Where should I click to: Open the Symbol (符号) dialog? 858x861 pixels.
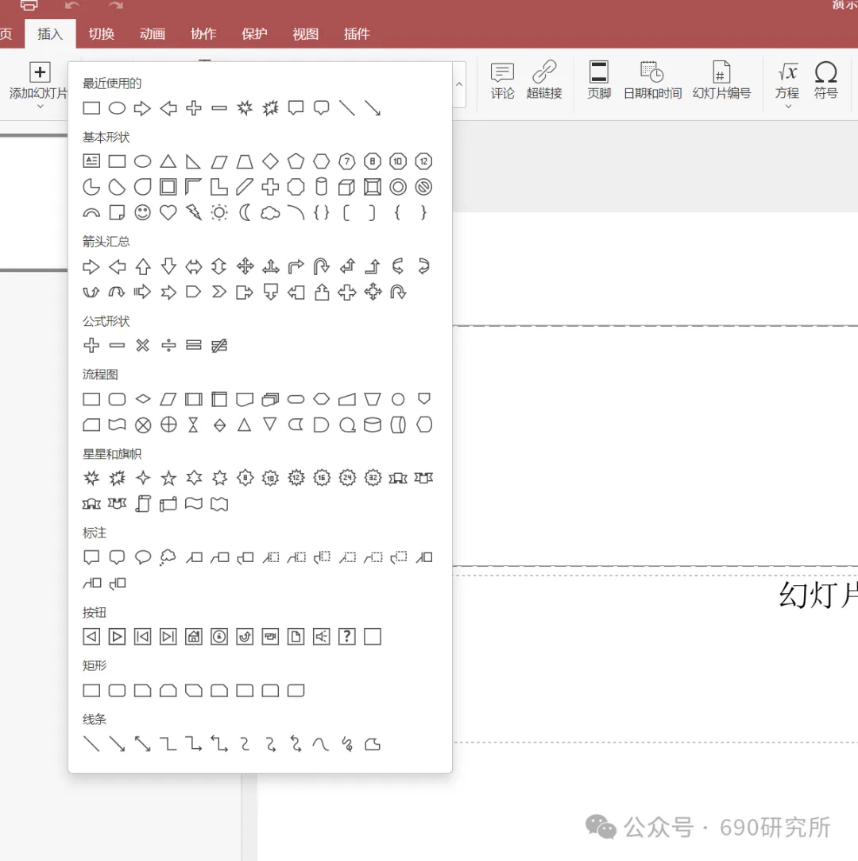(825, 81)
